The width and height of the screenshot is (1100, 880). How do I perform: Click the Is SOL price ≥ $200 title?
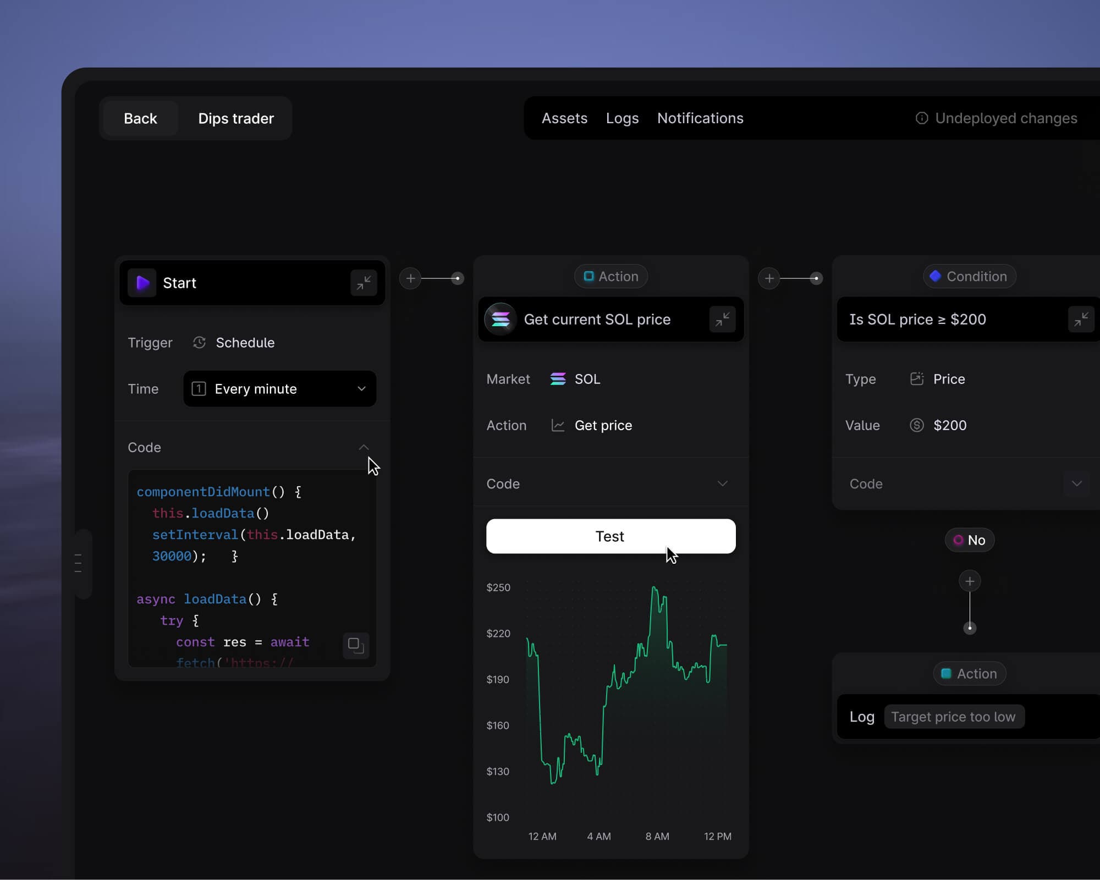click(x=917, y=319)
